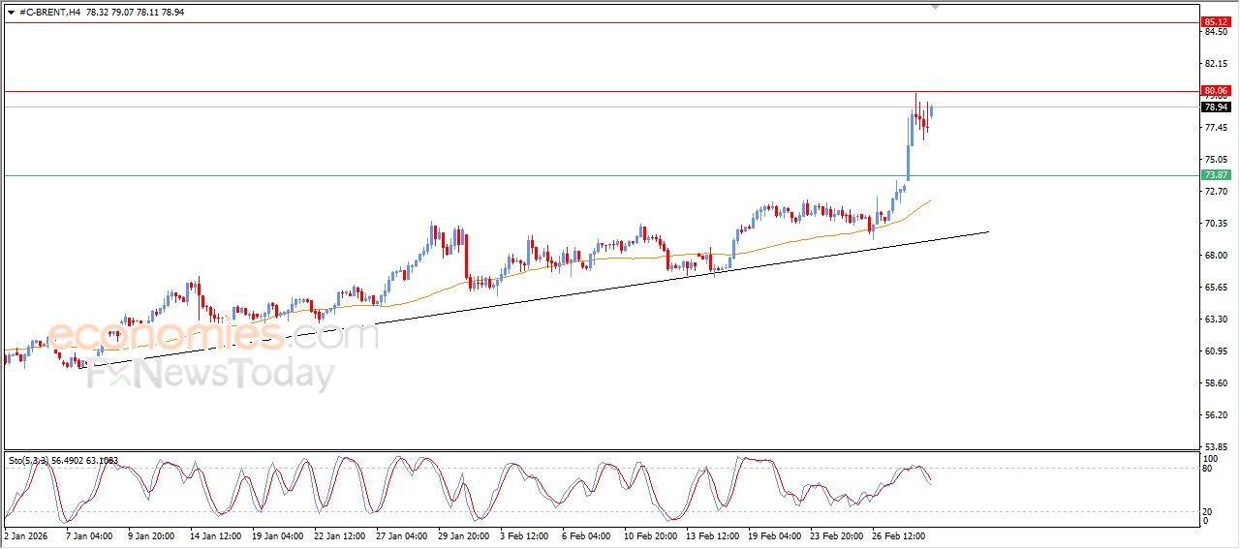Click the 80 level on stochastic scale
1240x549 pixels.
tap(1208, 469)
